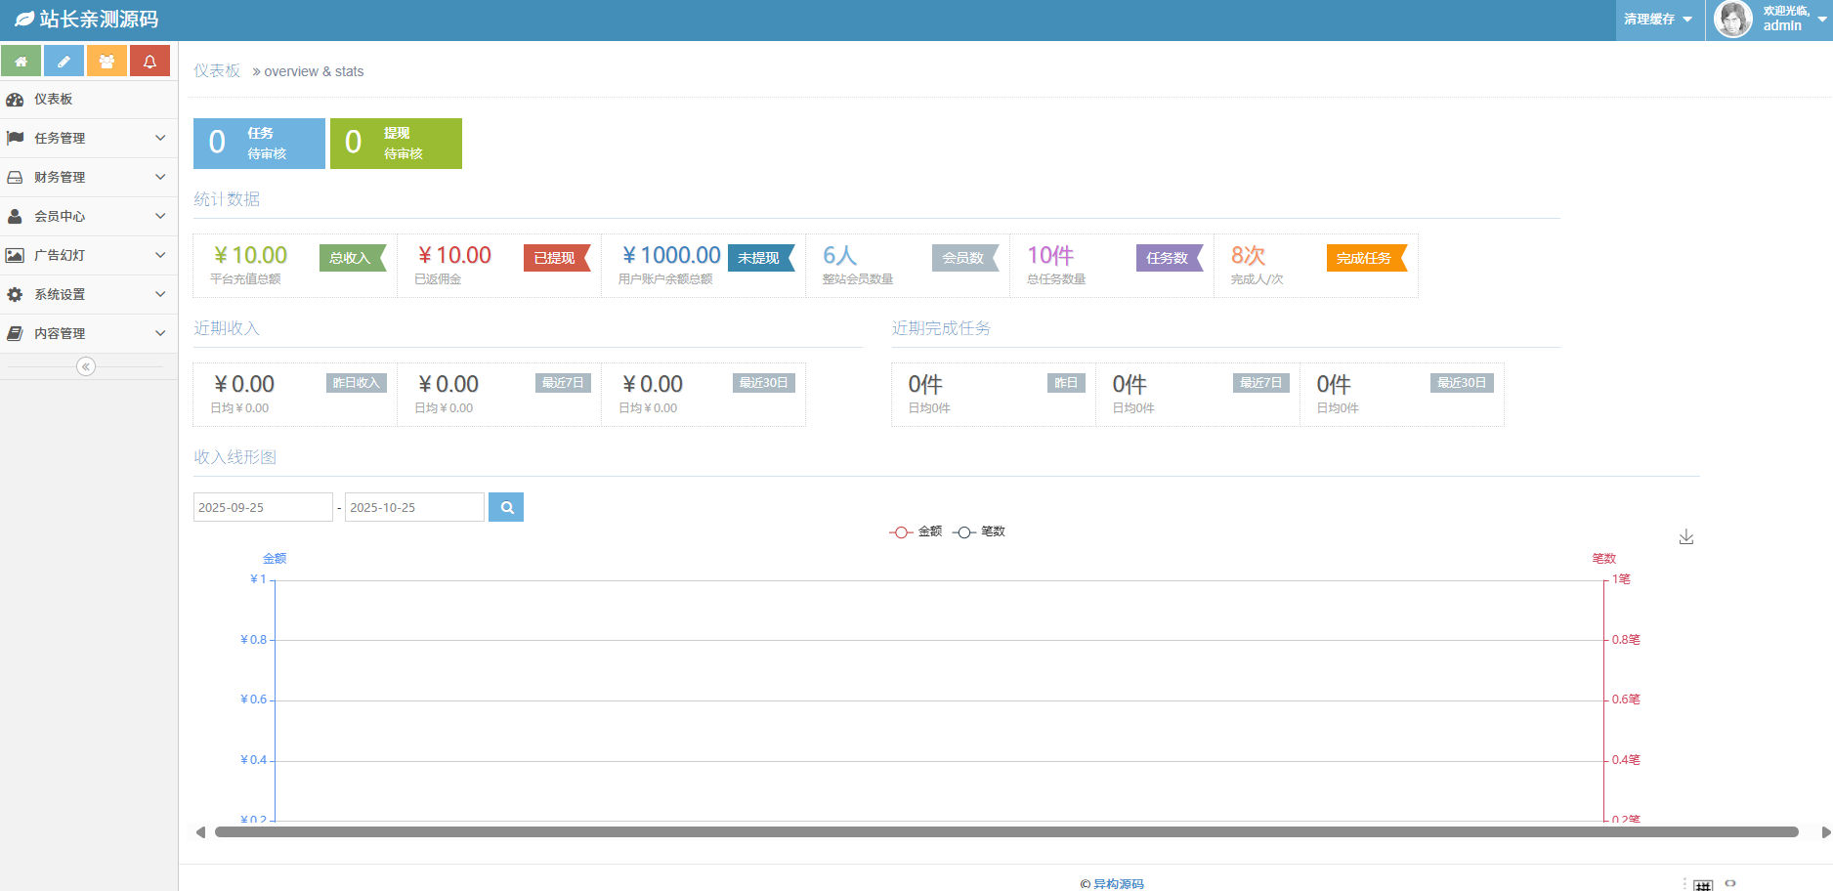Click the 仪表板 breadcrumb link
The height and width of the screenshot is (891, 1833).
pos(217,71)
